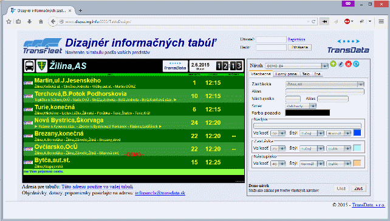Open the Túto adresu použite vo vašej tabuli link
The image size is (390, 221).
pyautogui.click(x=97, y=186)
